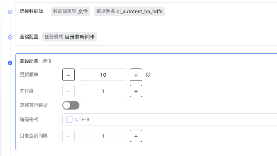Increase 目录监听间隔 with plus button
This screenshot has height=156, width=277.
point(136,136)
